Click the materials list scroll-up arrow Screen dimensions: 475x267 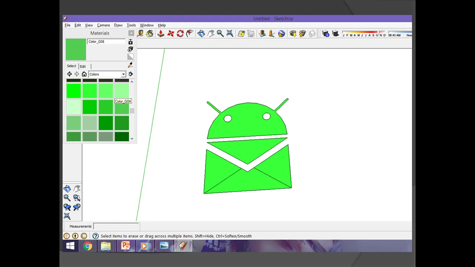pyautogui.click(x=132, y=82)
